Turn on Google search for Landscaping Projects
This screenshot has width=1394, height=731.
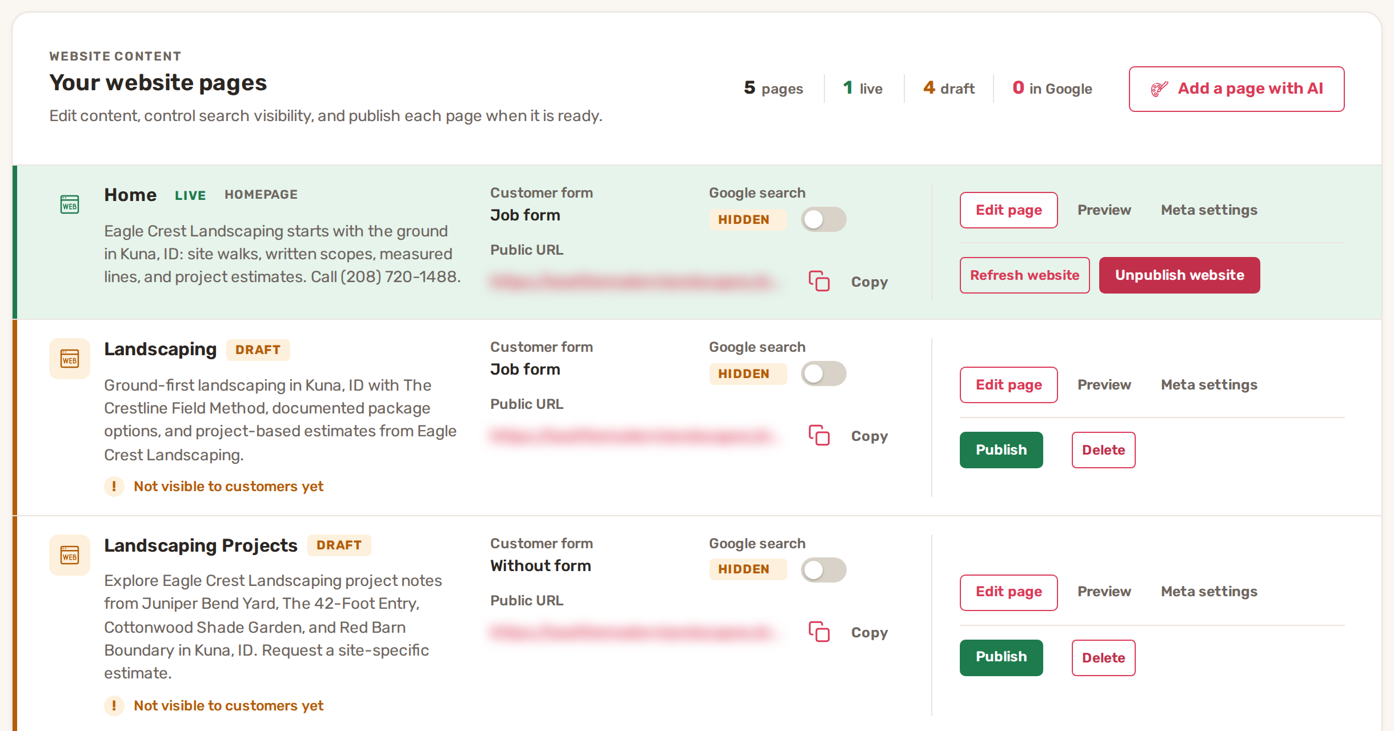[x=823, y=570]
